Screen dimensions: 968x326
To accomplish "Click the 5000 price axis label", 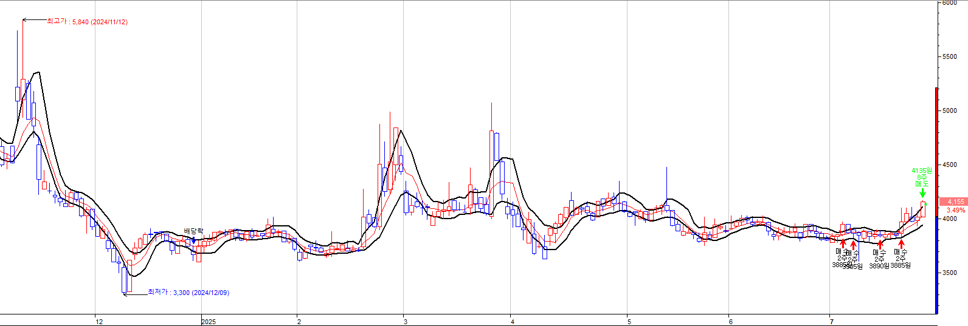I will (x=950, y=110).
